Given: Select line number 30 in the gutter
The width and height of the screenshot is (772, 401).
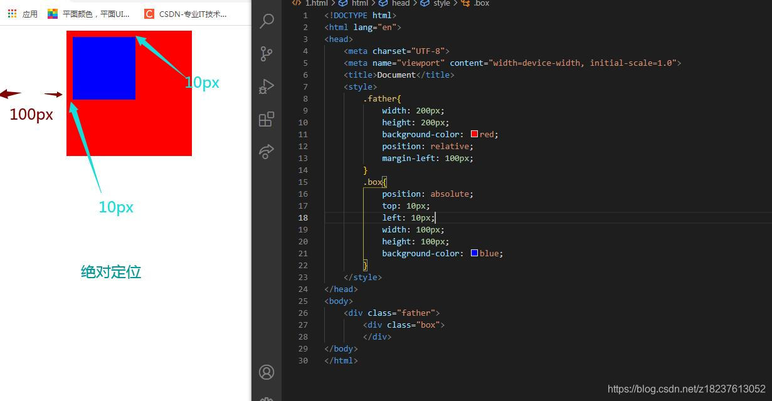Looking at the screenshot, I should pos(303,360).
